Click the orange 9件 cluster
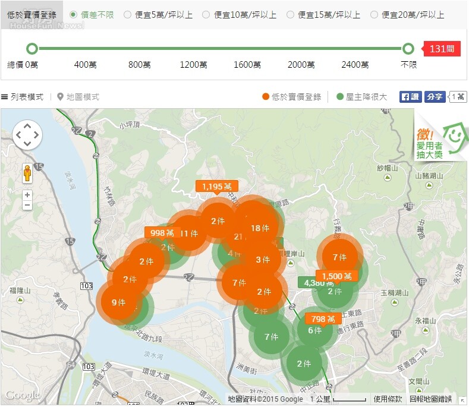Image resolution: width=469 pixels, height=407 pixels. pos(118,302)
